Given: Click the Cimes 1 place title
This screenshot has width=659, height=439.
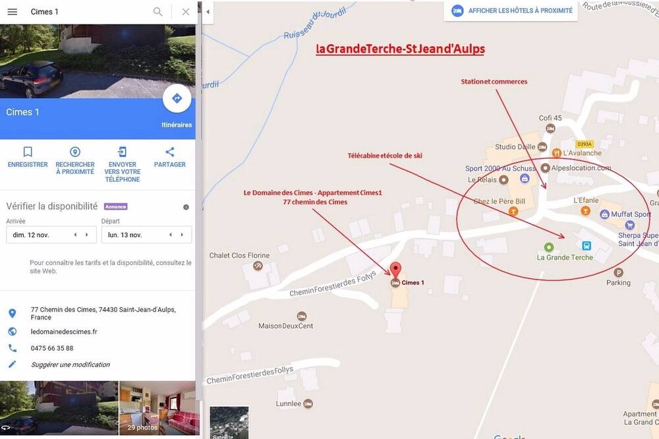Looking at the screenshot, I should click(22, 112).
